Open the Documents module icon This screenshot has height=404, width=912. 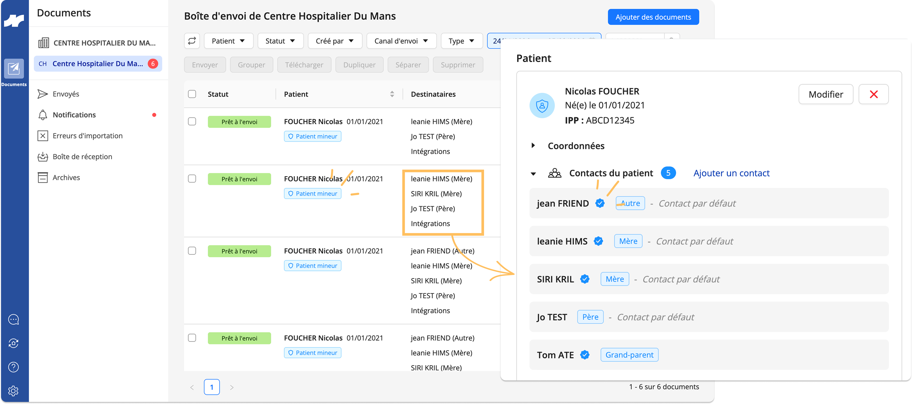(x=14, y=68)
